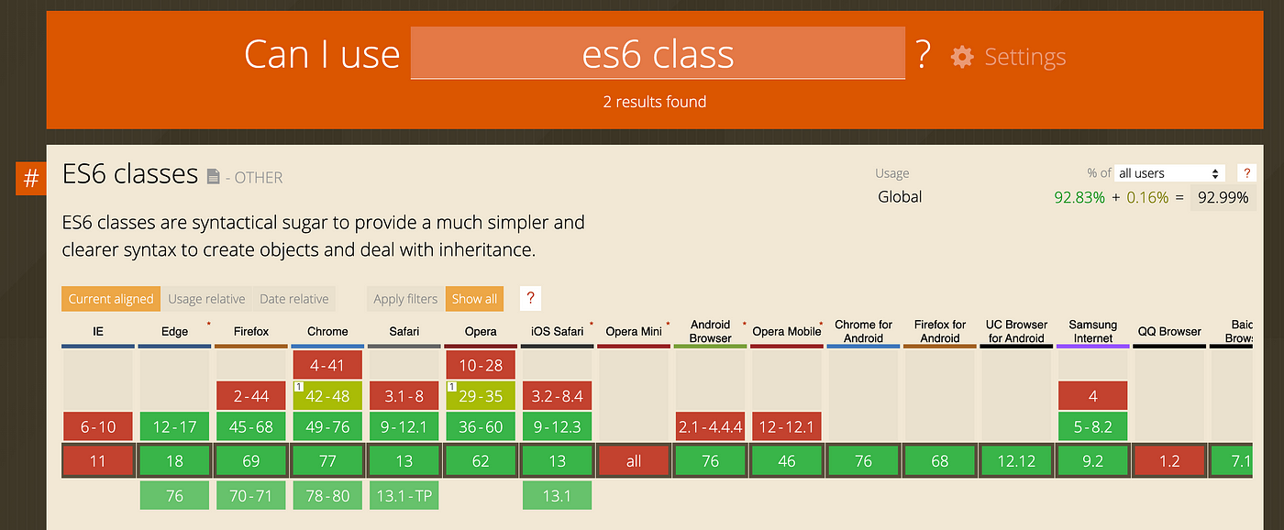Image resolution: width=1284 pixels, height=530 pixels.
Task: Click the Apply filters button
Action: coord(405,299)
